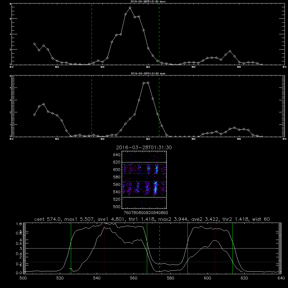Click the 640 label on bottom plot x-axis

(x=281, y=278)
